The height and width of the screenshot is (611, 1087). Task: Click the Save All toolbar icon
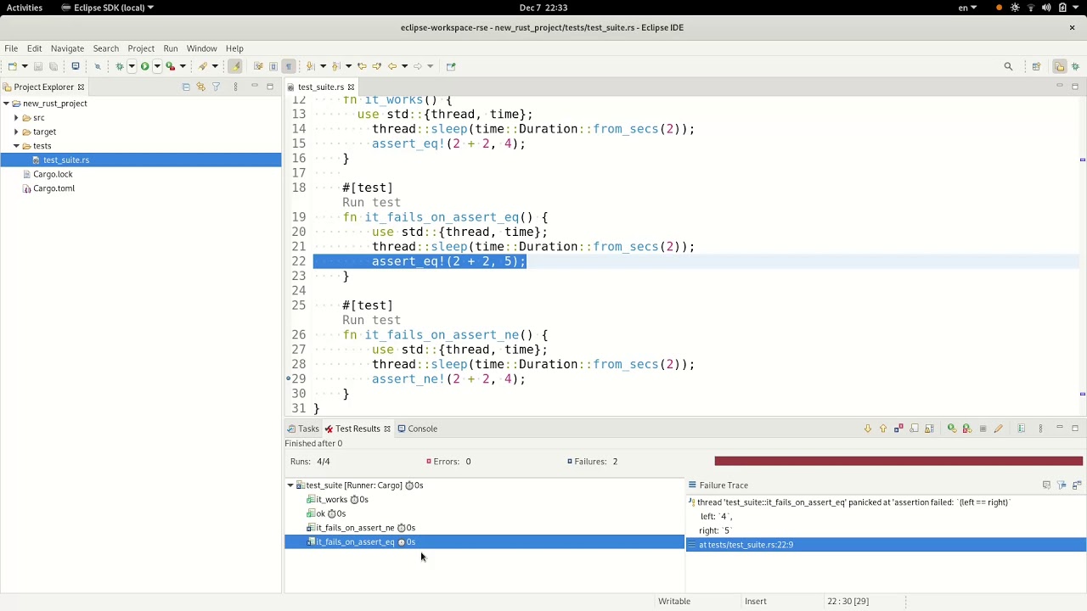tap(54, 66)
